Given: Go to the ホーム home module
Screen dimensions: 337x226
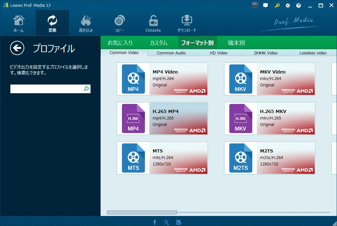Looking at the screenshot, I should click(19, 23).
